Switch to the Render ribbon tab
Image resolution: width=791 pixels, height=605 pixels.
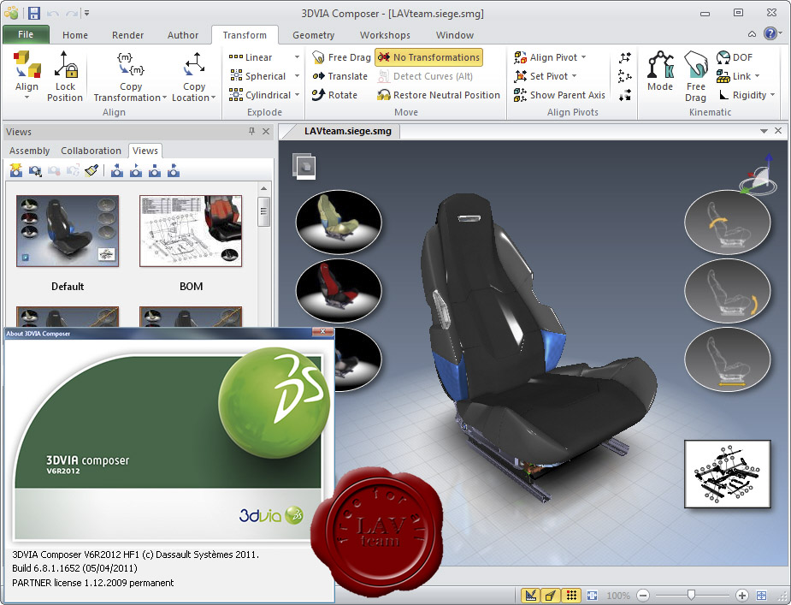pos(127,35)
